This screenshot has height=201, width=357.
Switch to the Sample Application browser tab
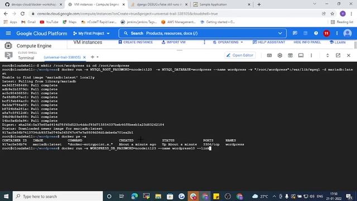coord(221,4)
